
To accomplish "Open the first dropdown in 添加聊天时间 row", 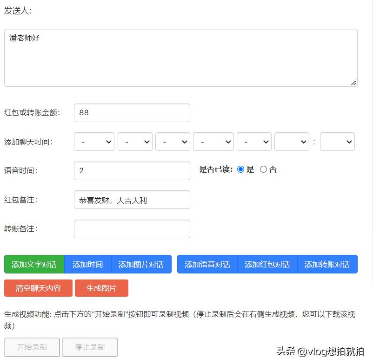I will click(94, 142).
